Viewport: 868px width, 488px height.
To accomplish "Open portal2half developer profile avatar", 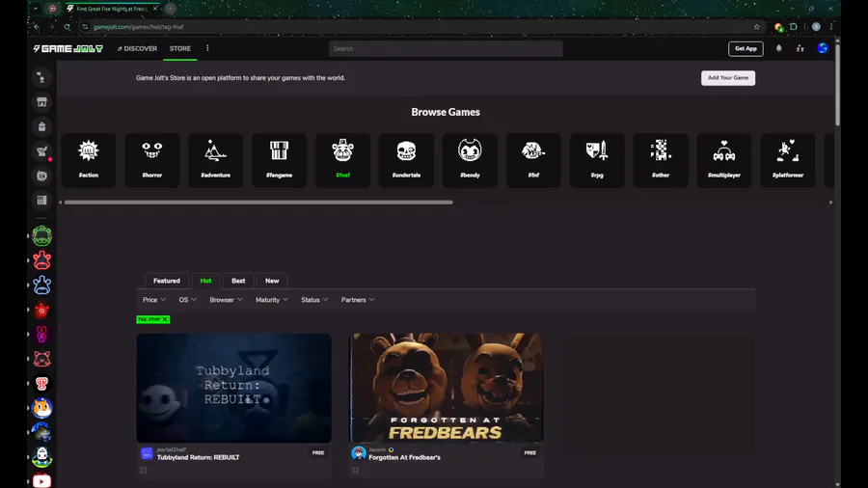I will click(x=147, y=453).
